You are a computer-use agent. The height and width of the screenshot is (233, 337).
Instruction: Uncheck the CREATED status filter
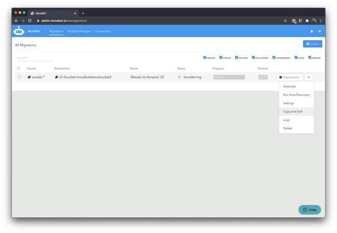point(205,57)
